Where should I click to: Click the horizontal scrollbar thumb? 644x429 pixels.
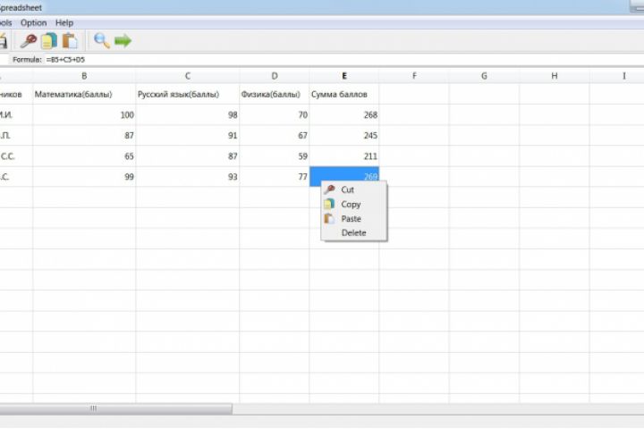click(x=115, y=408)
